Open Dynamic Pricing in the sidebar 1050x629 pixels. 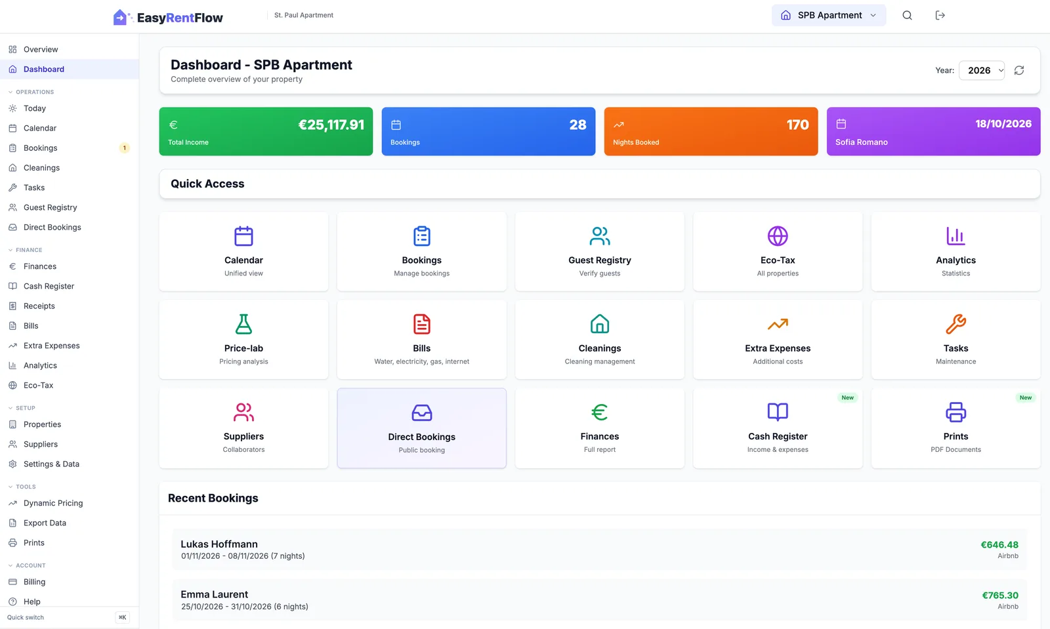pyautogui.click(x=70, y=503)
